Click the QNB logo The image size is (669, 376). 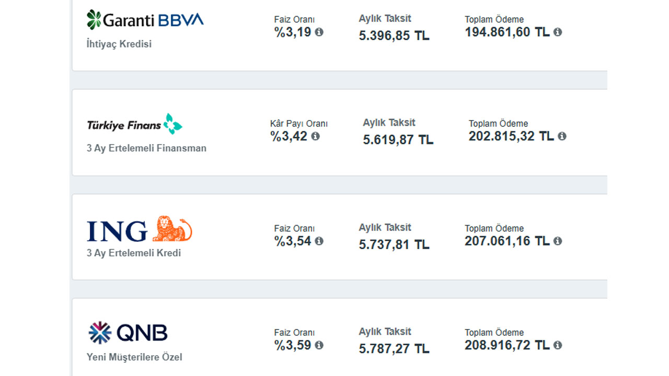[128, 333]
